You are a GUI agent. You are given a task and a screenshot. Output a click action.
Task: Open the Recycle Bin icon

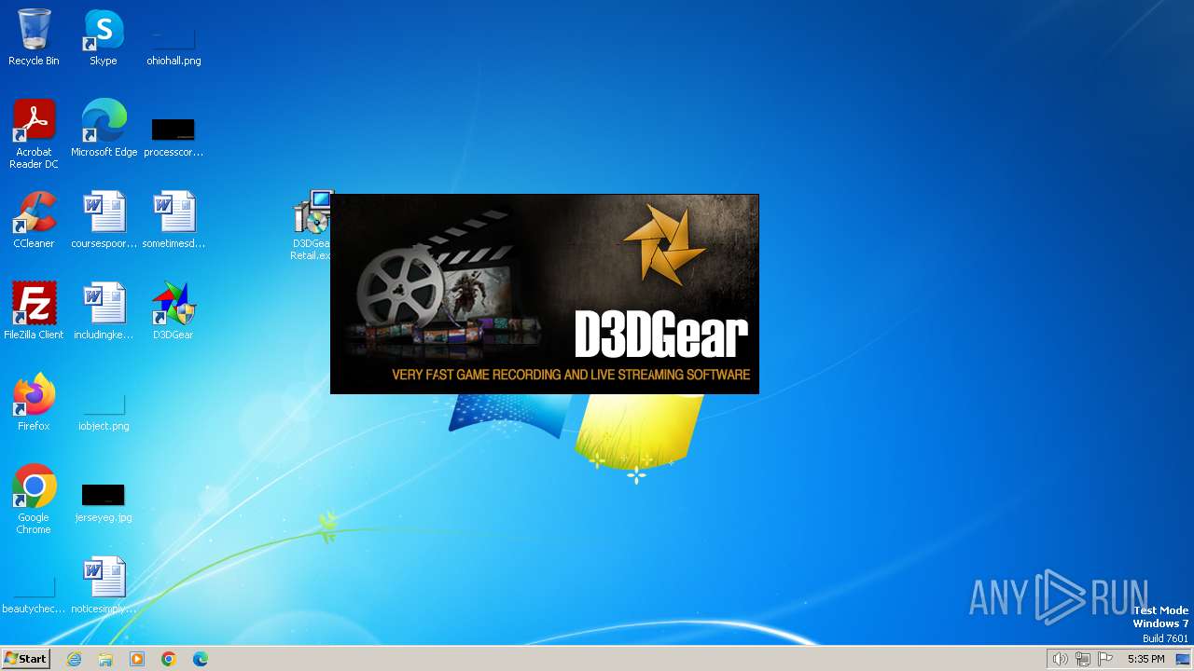[x=34, y=37]
